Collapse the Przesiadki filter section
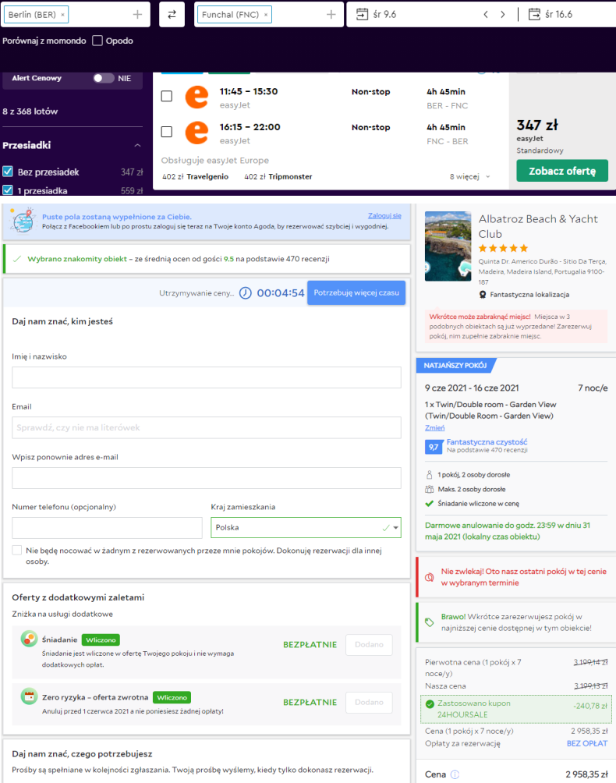This screenshot has height=783, width=616. click(x=137, y=145)
